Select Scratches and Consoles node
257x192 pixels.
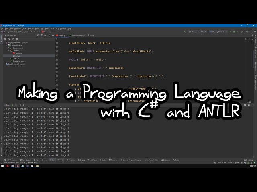tap(15, 64)
